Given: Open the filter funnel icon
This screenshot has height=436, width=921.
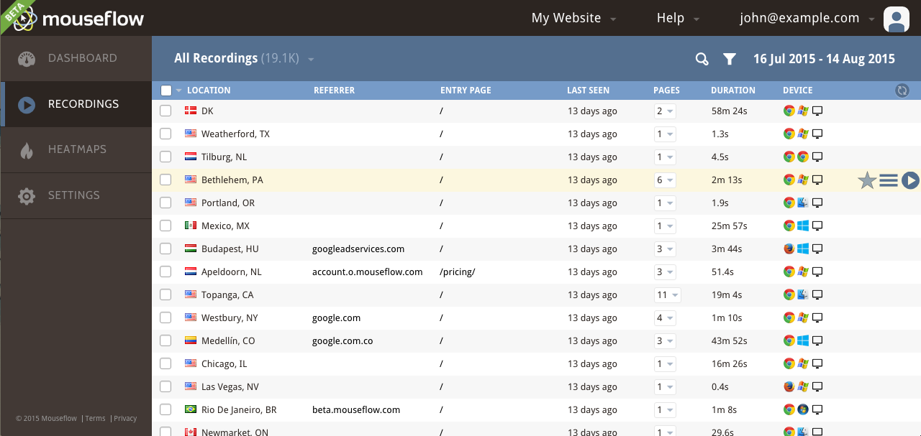Looking at the screenshot, I should tap(730, 59).
